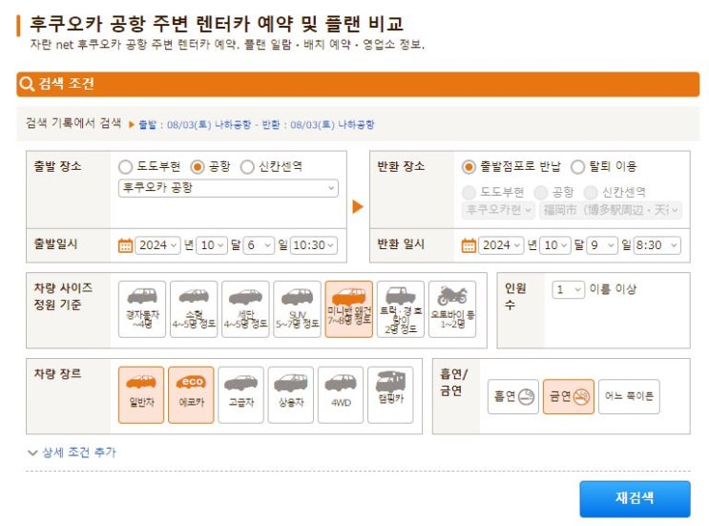Viewport: 709px width, 526px height.
Task: Open the return day 9 dropdown
Action: coord(602,245)
